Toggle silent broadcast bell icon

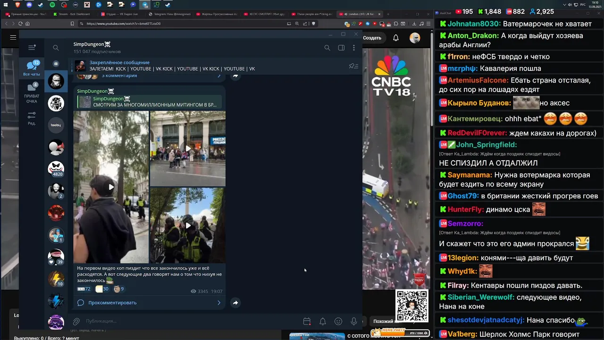click(x=323, y=322)
